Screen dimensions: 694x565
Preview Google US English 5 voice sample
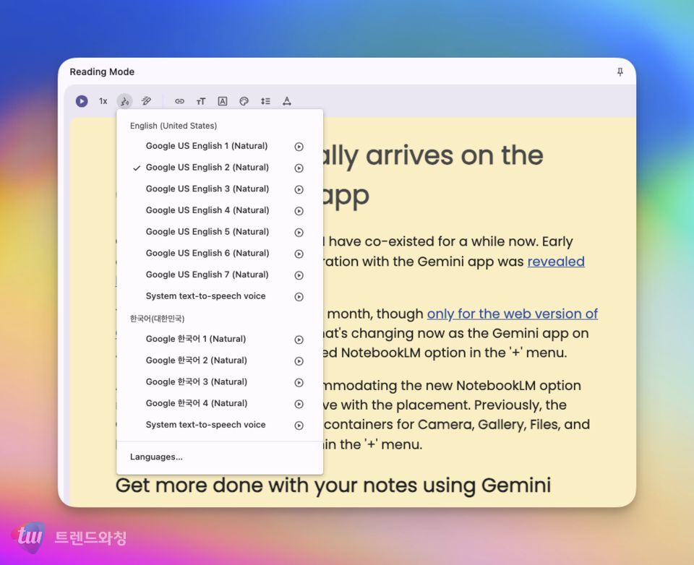(299, 232)
